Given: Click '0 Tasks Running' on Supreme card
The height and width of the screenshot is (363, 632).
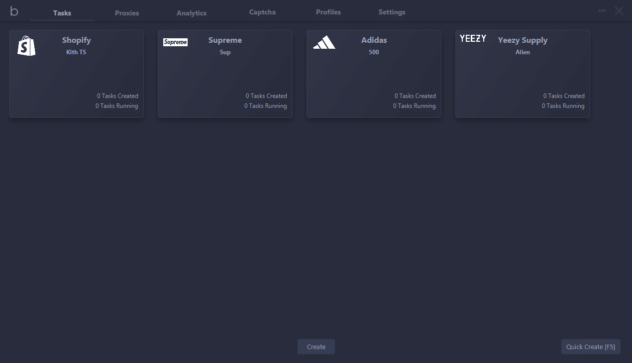Looking at the screenshot, I should click(x=266, y=106).
